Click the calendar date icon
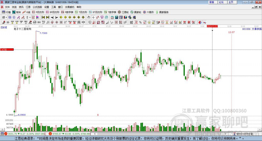This screenshot has height=141, width=262. 112,17
